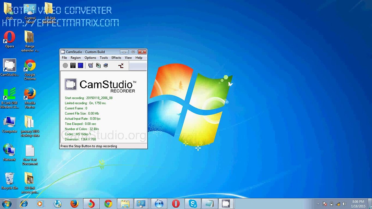Open the Options menu
This screenshot has height=209, width=372.
tap(90, 58)
